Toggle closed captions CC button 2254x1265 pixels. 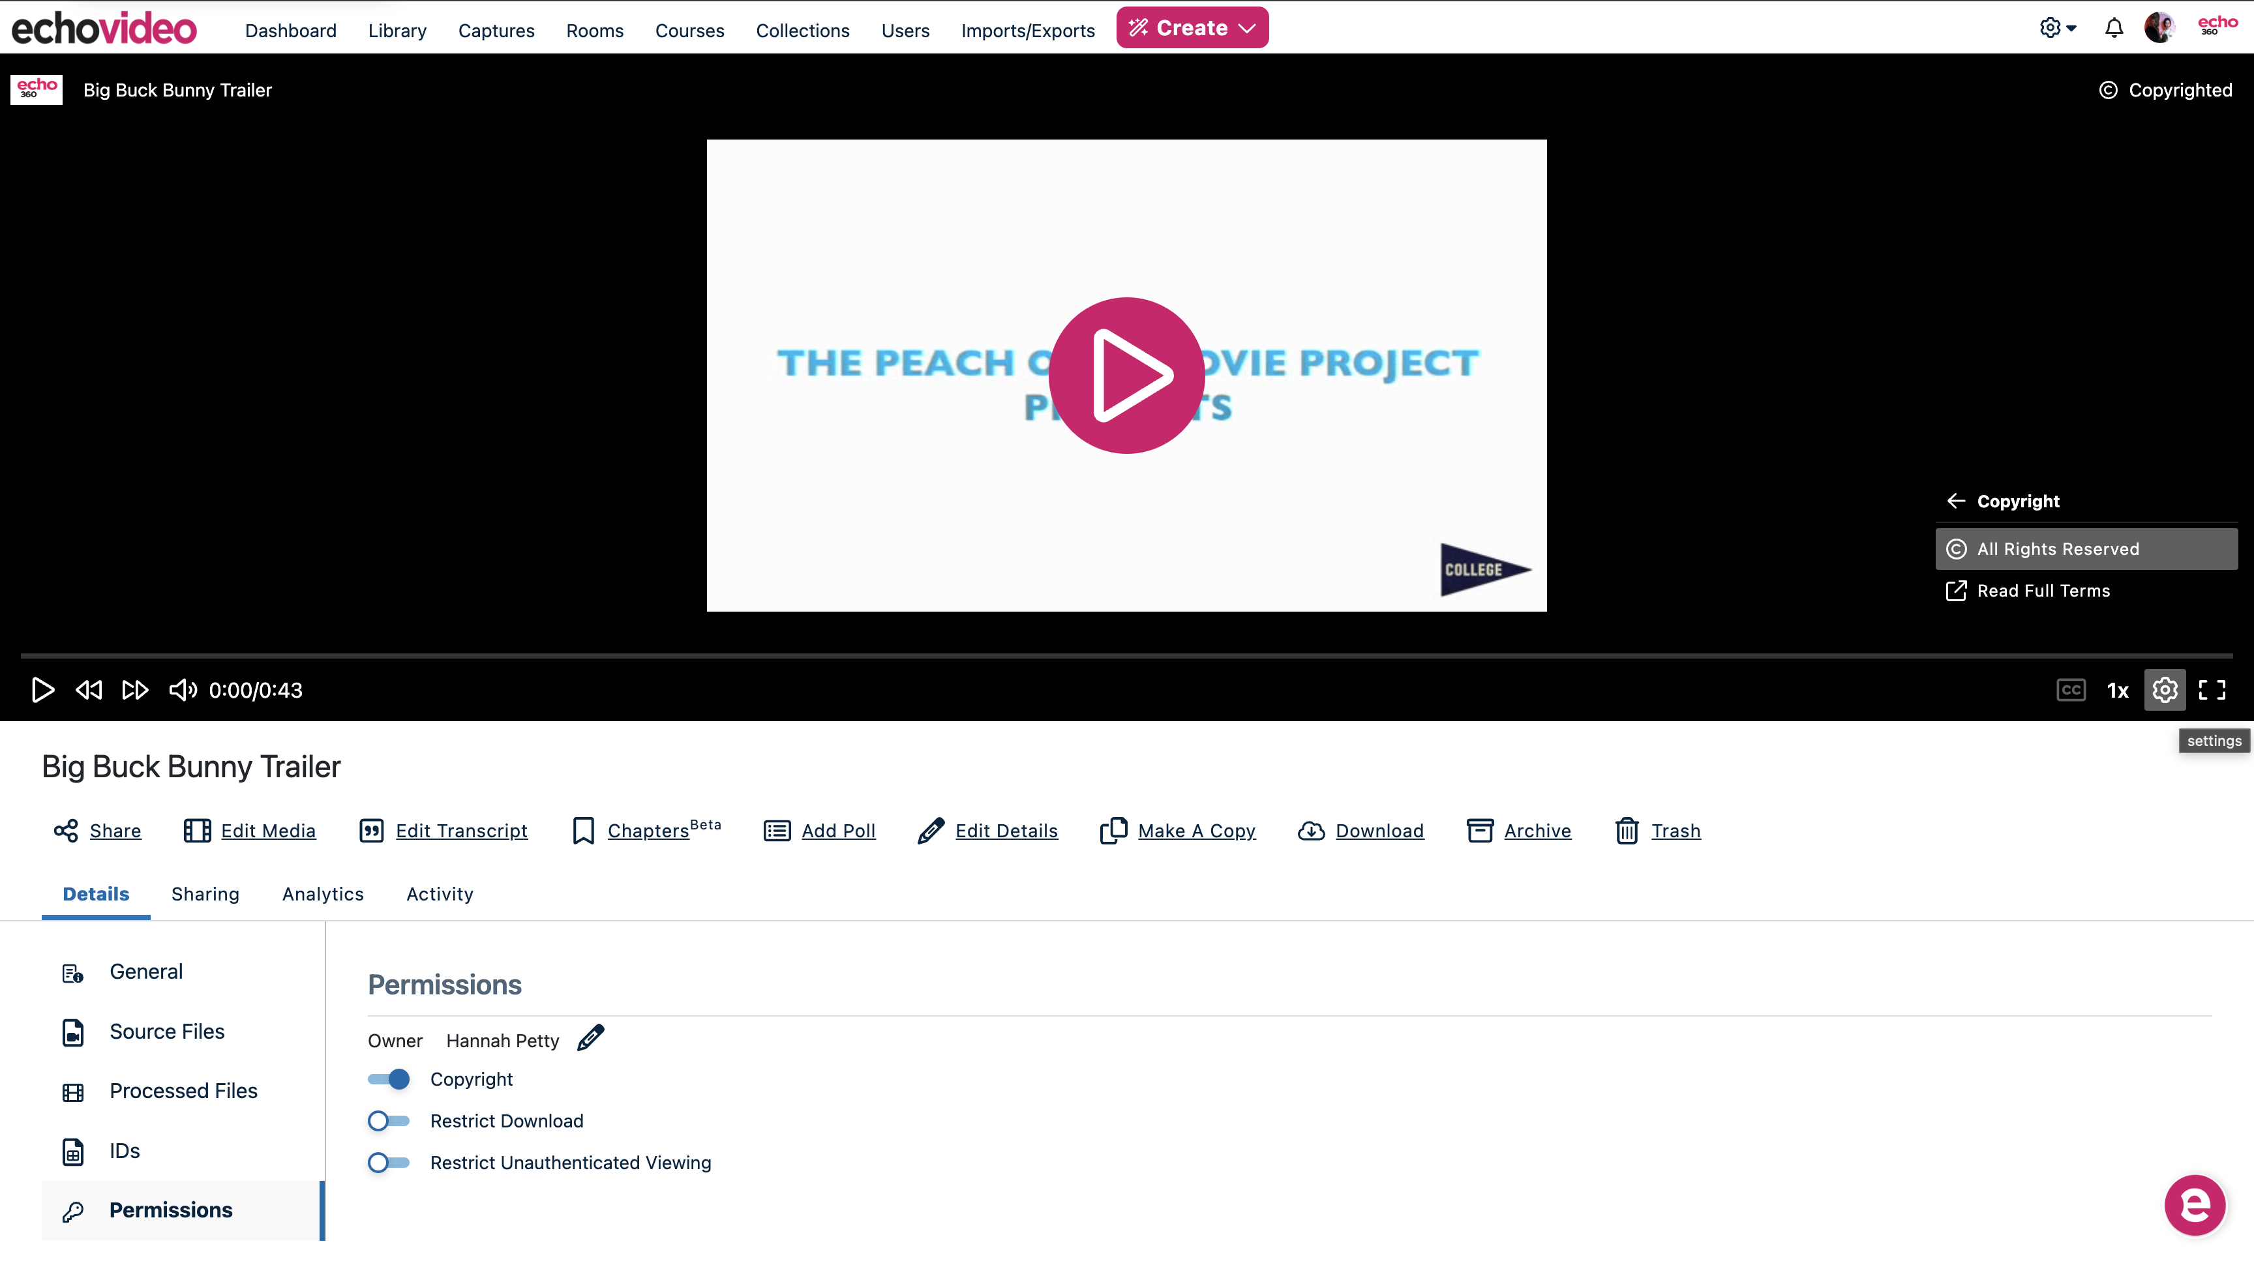pyautogui.click(x=2070, y=691)
